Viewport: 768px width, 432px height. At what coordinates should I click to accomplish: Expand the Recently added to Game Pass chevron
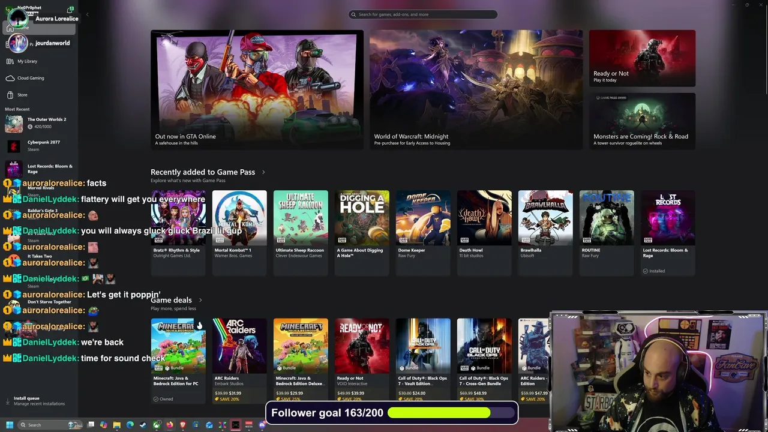(x=263, y=172)
